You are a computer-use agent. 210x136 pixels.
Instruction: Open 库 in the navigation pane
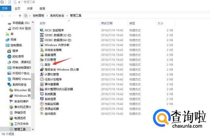10,34
